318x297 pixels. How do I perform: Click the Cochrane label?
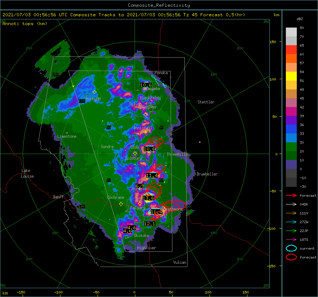[x=116, y=197]
